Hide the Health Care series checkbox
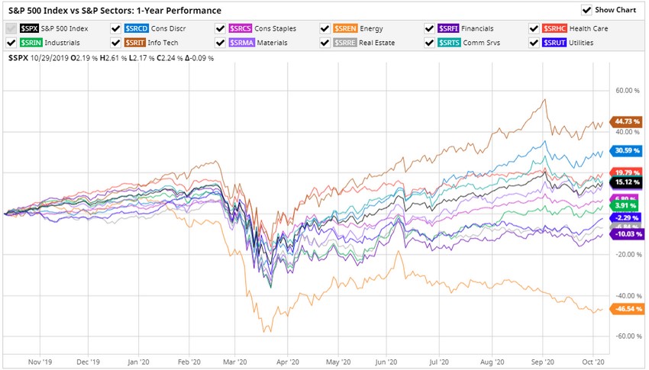Viewport: 649px width, 370px height. pos(535,28)
